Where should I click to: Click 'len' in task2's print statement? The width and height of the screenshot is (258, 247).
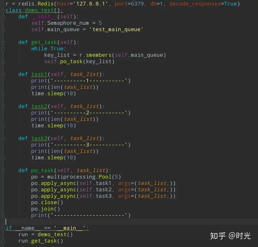(x=56, y=119)
